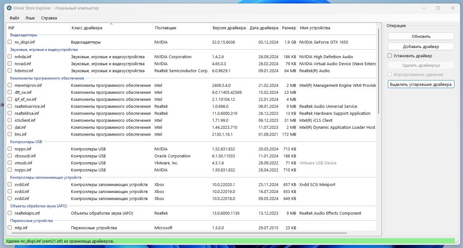The height and width of the screenshot is (248, 463).
Task: Open the "Язык" menu
Action: 30,18
